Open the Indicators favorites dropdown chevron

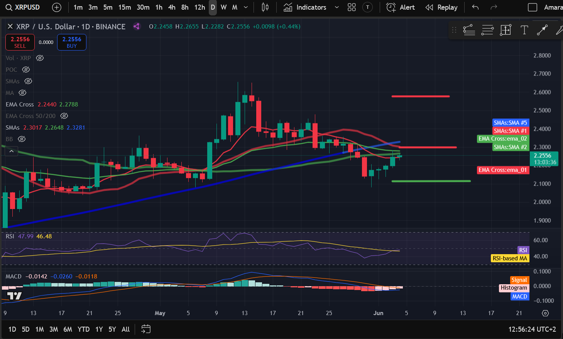tap(337, 7)
